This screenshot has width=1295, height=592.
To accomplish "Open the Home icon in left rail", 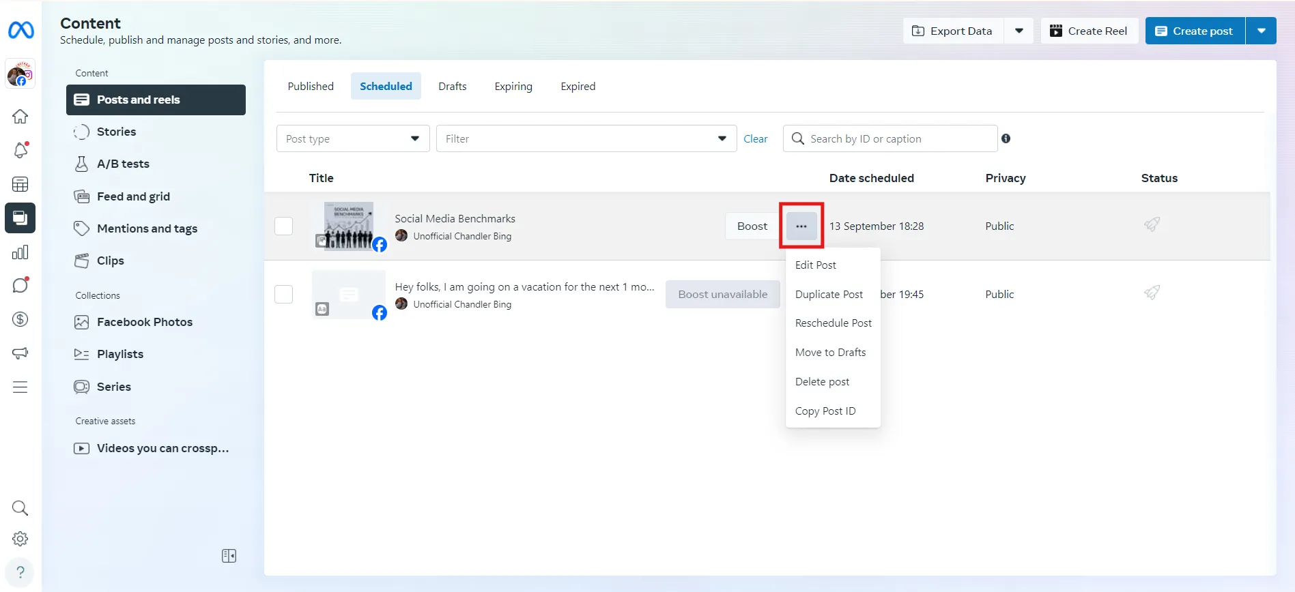I will (20, 117).
